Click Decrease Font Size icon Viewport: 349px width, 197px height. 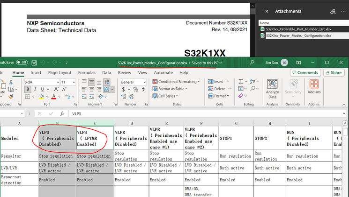(x=64, y=89)
